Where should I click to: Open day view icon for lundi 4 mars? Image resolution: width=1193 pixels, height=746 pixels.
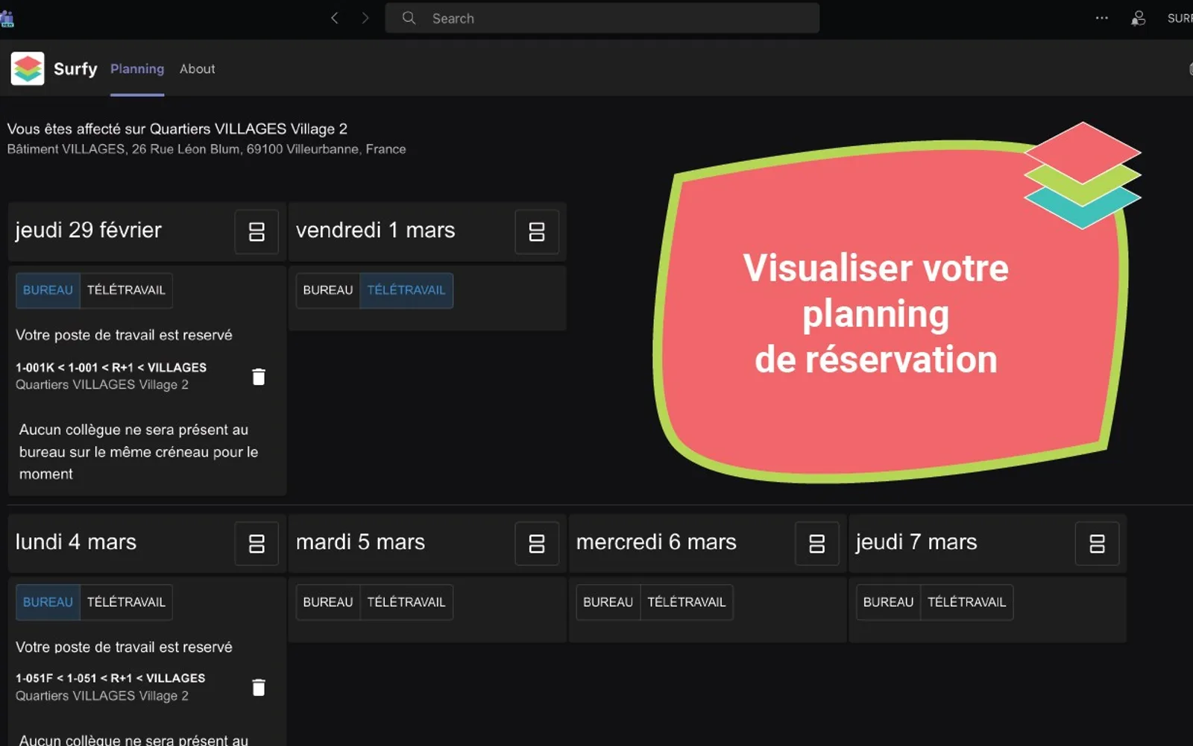[x=256, y=544]
